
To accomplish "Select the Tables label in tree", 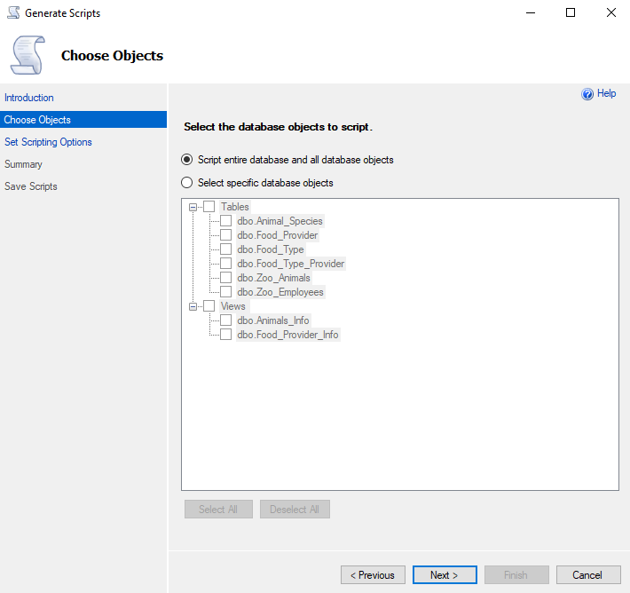I will coord(235,207).
